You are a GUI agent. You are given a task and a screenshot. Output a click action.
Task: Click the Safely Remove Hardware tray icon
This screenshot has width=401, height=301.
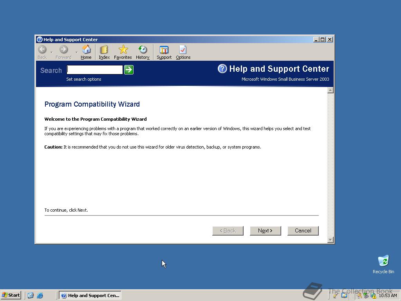click(366, 296)
